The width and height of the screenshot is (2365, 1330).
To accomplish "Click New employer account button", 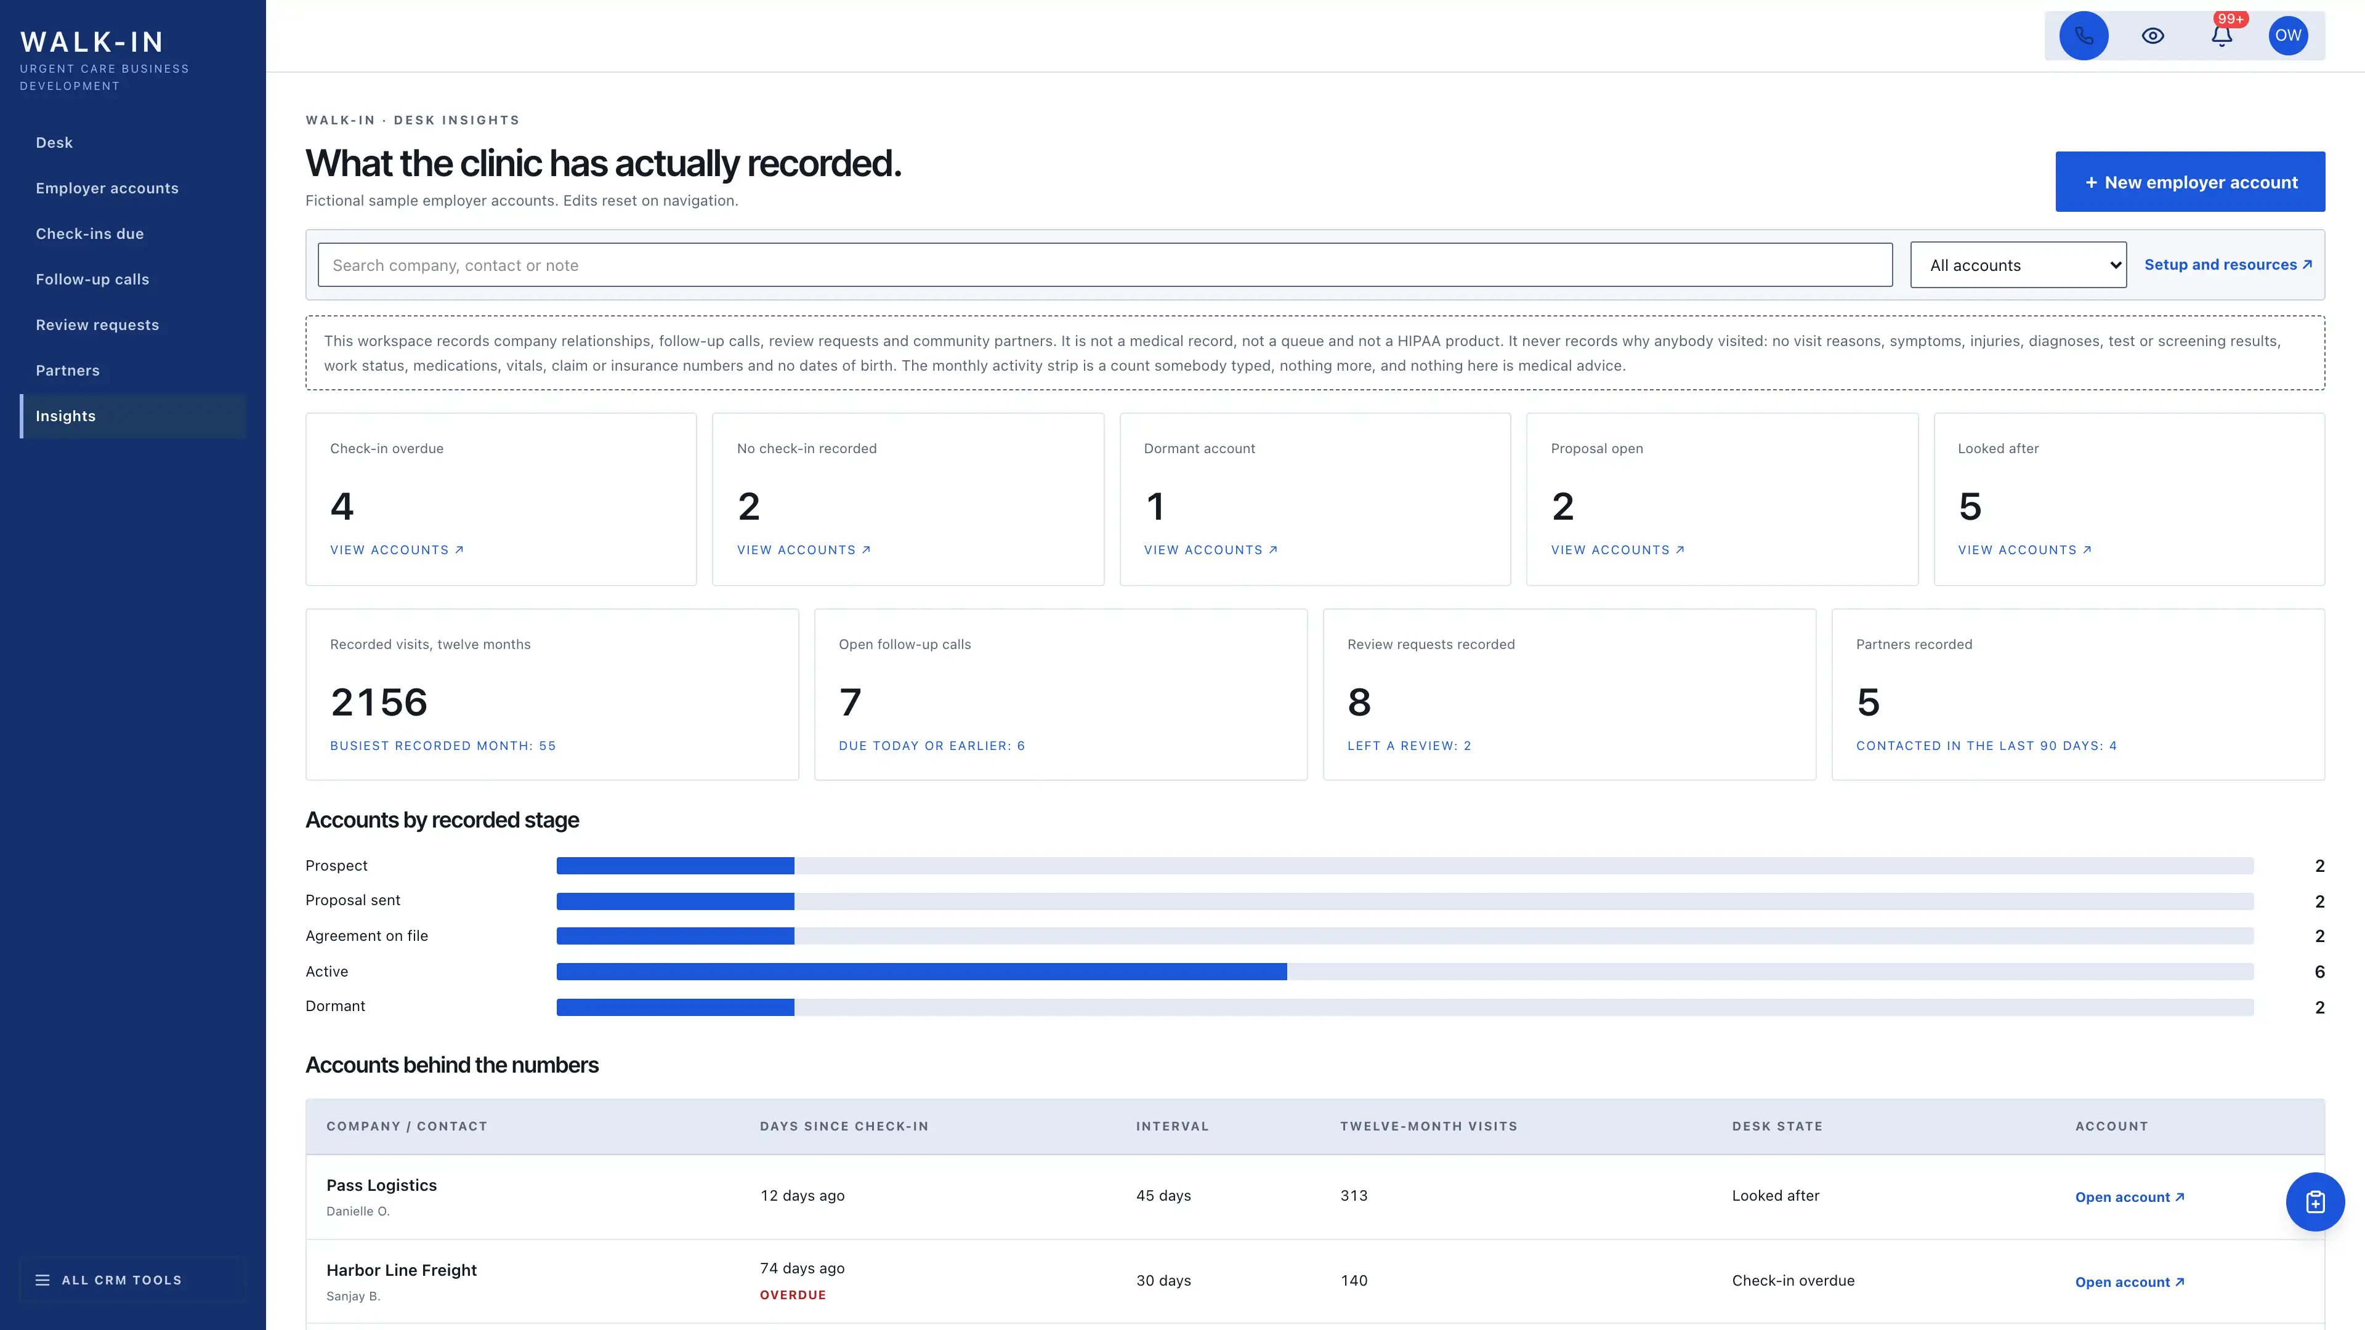I will coord(2189,182).
